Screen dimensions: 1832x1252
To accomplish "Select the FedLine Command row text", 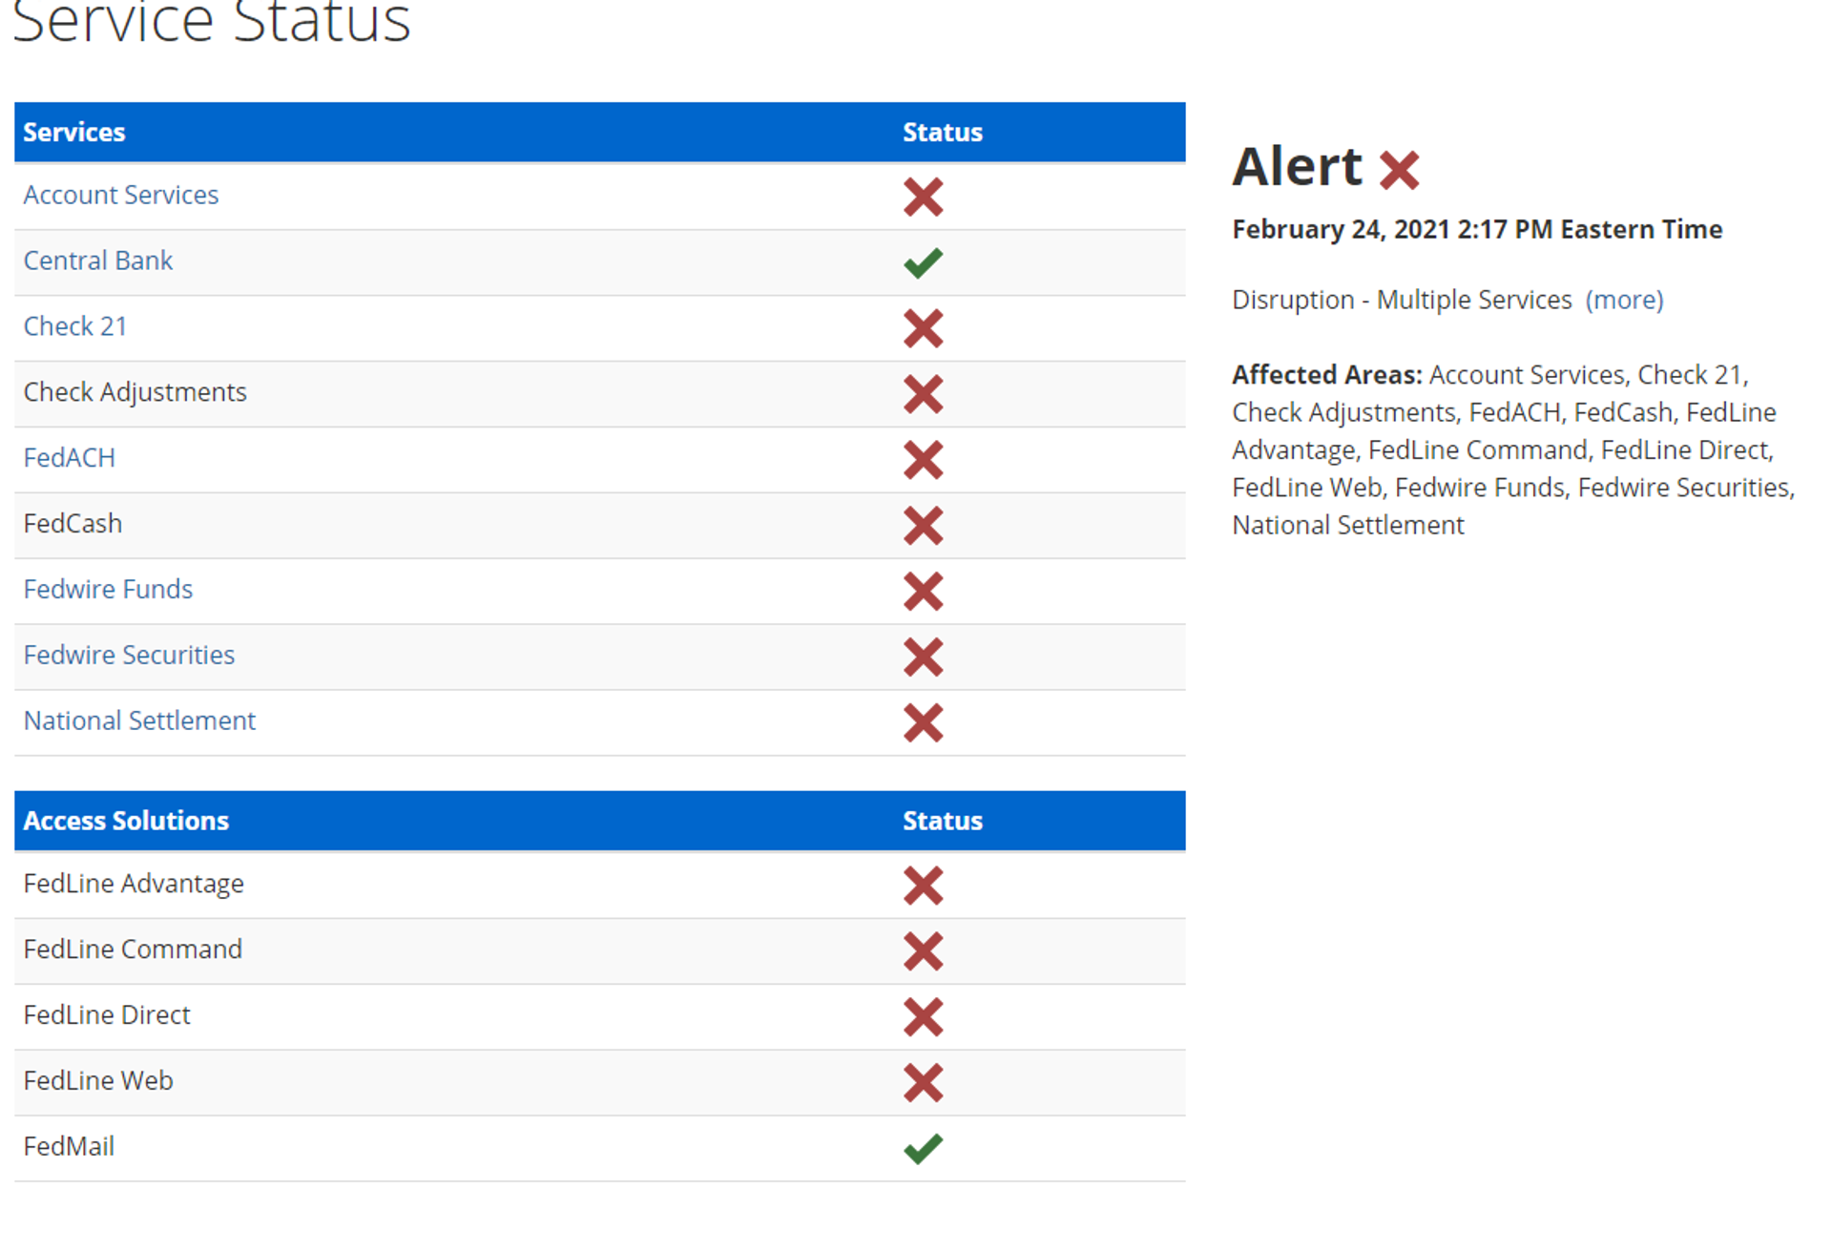I will [133, 949].
